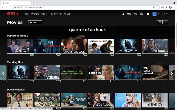
Task: Click the Trending Now pagination indicator
Action: coord(163,63)
